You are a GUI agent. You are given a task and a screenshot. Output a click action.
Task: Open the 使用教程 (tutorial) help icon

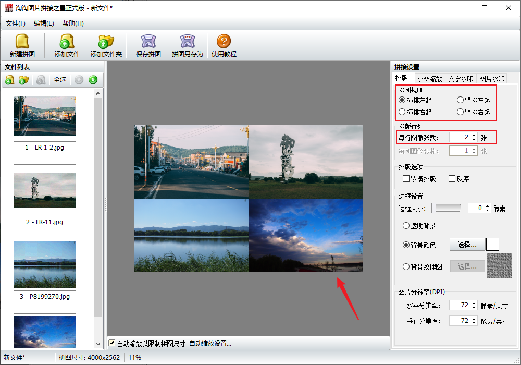(x=224, y=42)
